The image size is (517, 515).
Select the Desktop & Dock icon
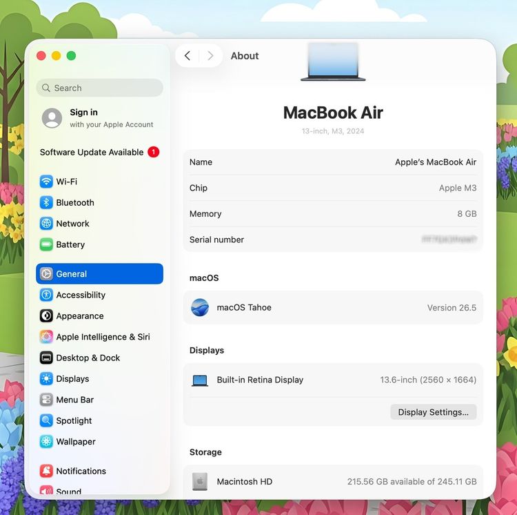[x=46, y=358]
